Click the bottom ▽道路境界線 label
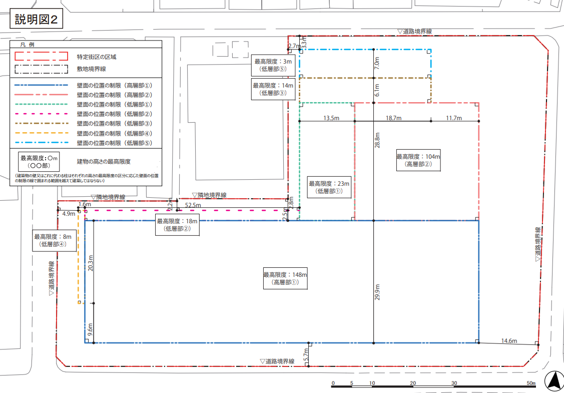Screen dimensions: 564x393 [277, 361]
